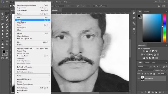The image size is (168, 94).
Task: Choose Cut from the Edit menu
Action: click(33, 17)
